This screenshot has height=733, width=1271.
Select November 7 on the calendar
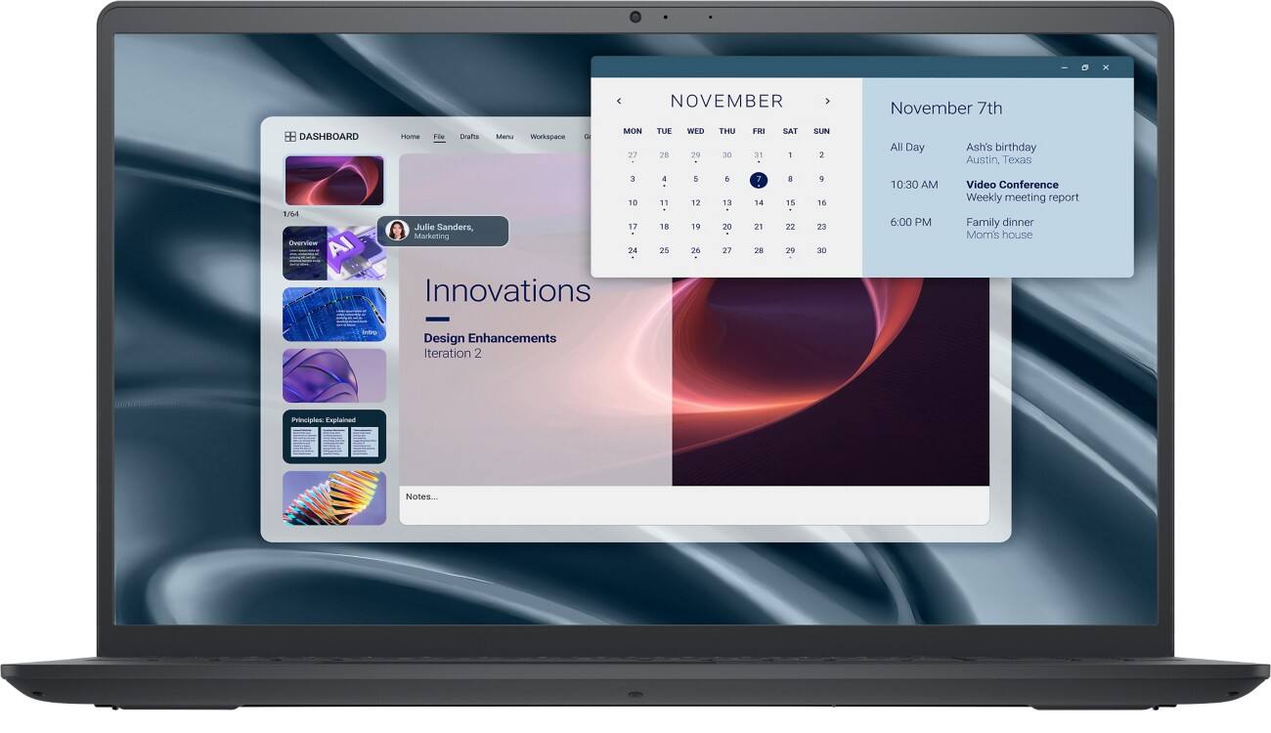coord(759,180)
